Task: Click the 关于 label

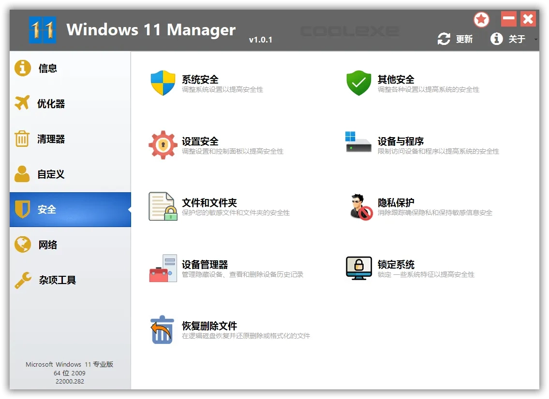Action: tap(517, 39)
